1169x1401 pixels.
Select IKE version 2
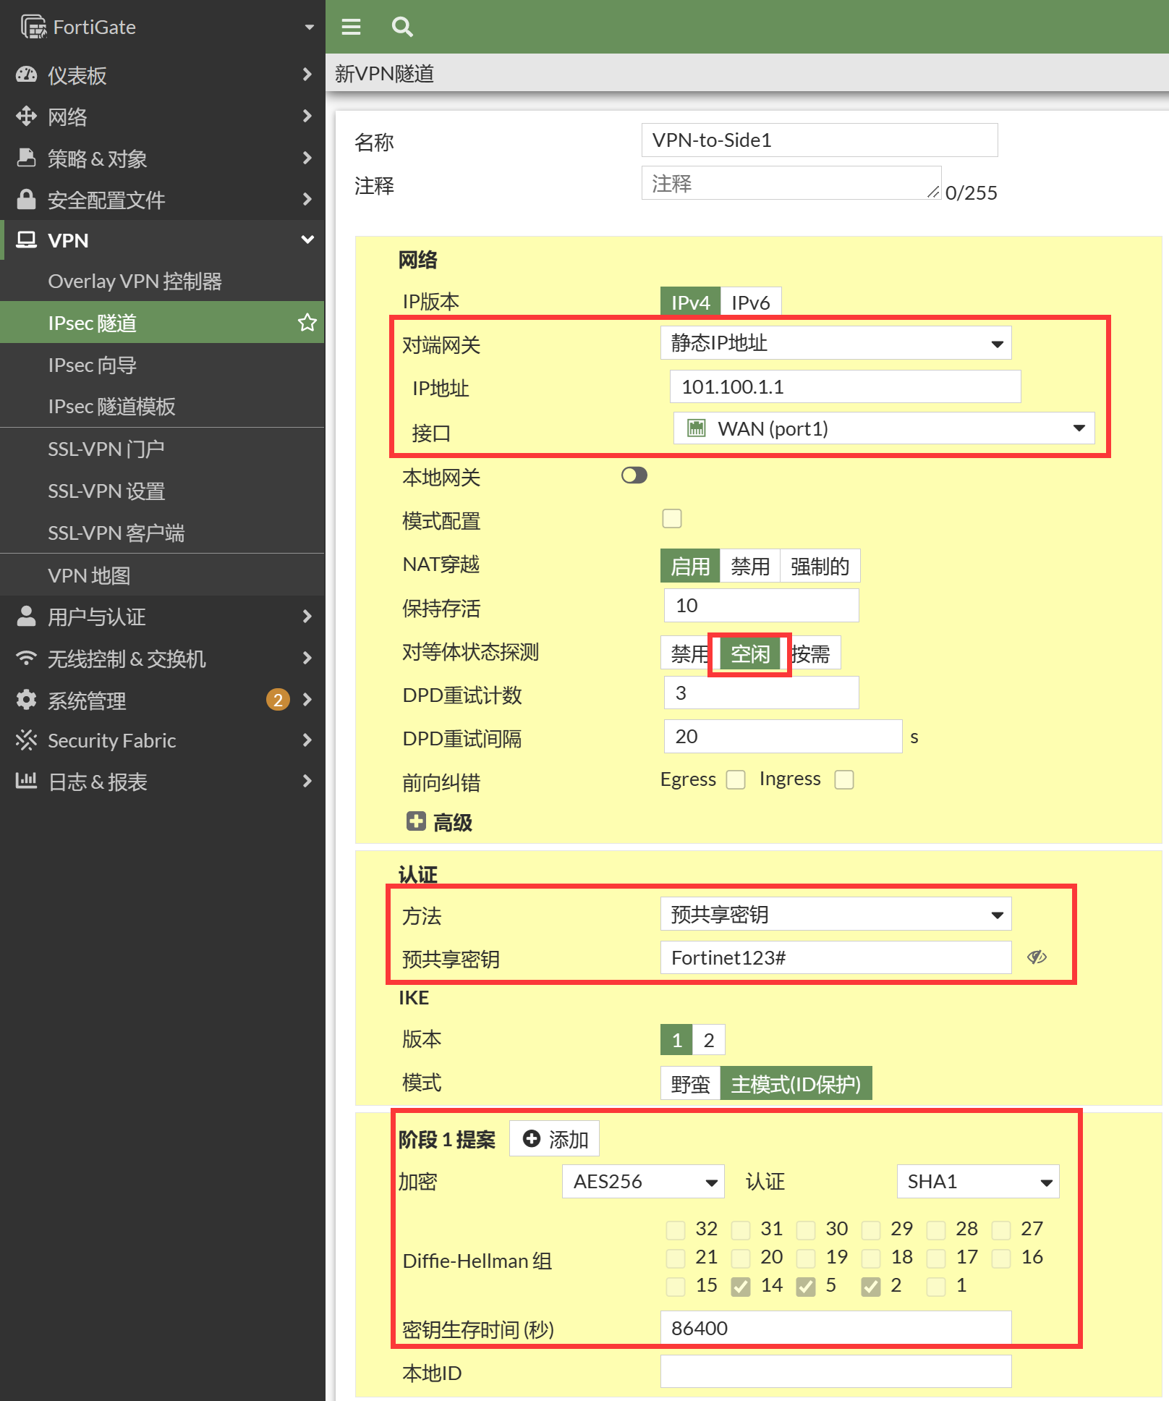tap(708, 1040)
